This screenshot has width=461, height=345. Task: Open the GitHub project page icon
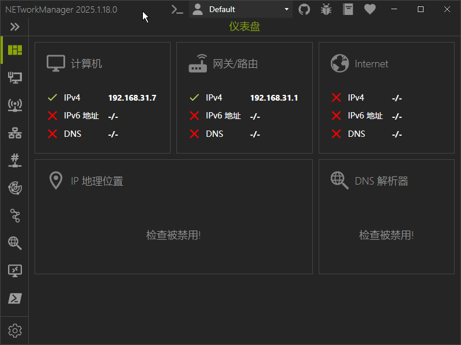click(x=304, y=9)
